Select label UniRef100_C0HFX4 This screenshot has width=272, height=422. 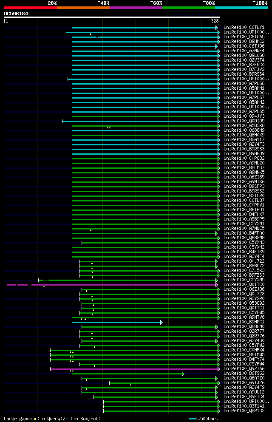pos(244,350)
